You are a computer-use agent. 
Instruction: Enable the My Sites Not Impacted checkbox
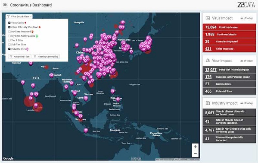point(9,36)
